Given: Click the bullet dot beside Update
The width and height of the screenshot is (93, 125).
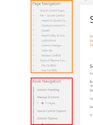Looking at the screenshot, I should [34, 30].
